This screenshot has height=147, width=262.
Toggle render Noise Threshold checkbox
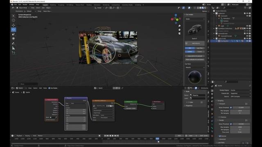(x=231, y=124)
